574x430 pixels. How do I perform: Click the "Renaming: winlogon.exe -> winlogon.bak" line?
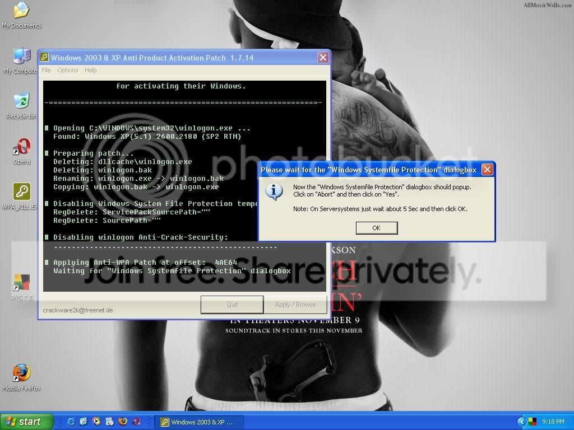[138, 179]
